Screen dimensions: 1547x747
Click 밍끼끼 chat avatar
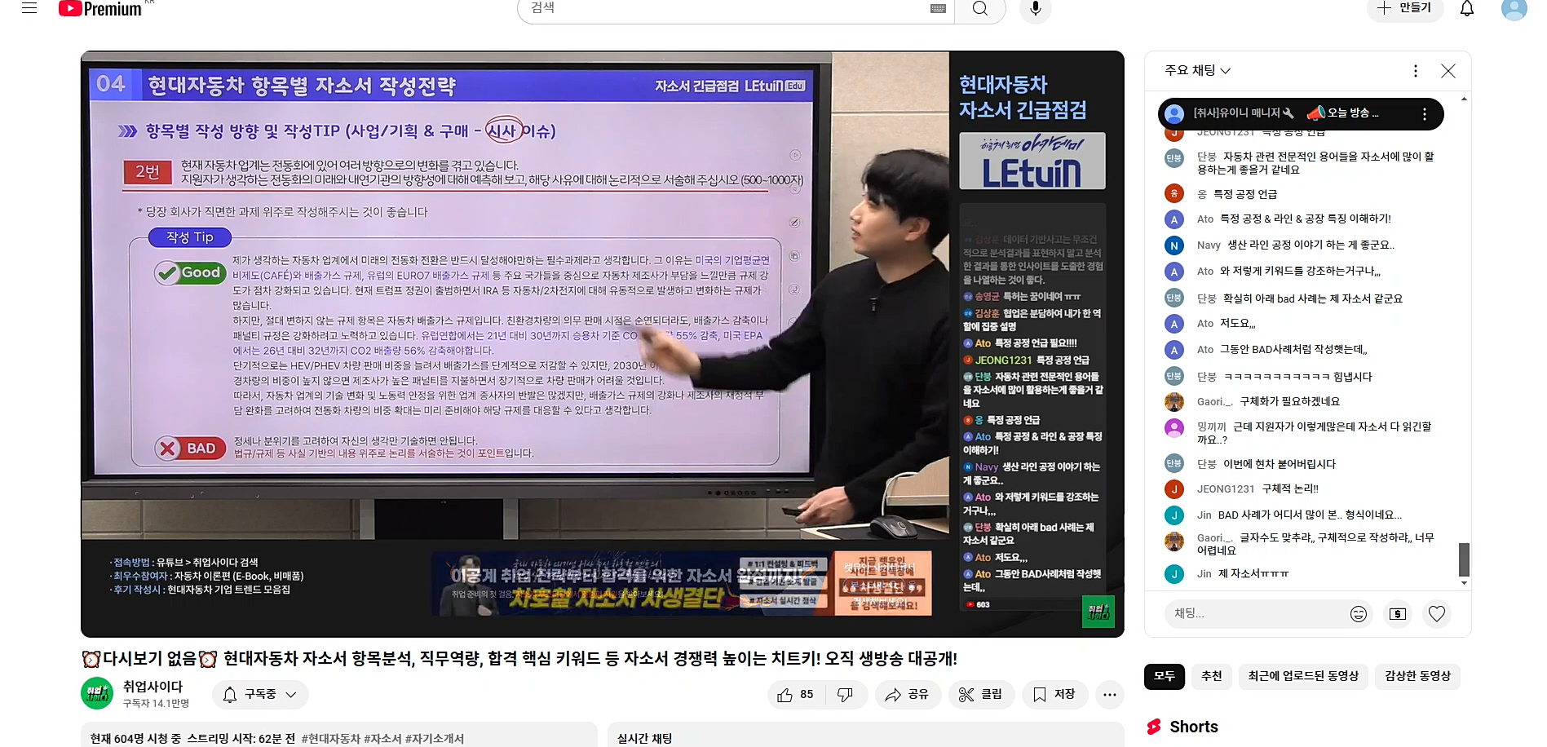tap(1174, 427)
